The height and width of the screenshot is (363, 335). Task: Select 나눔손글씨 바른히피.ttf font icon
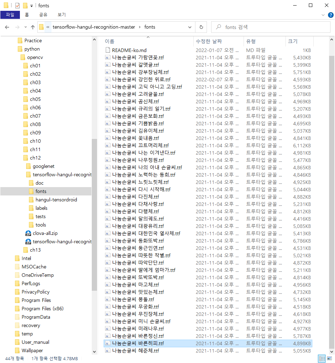pyautogui.click(x=107, y=343)
